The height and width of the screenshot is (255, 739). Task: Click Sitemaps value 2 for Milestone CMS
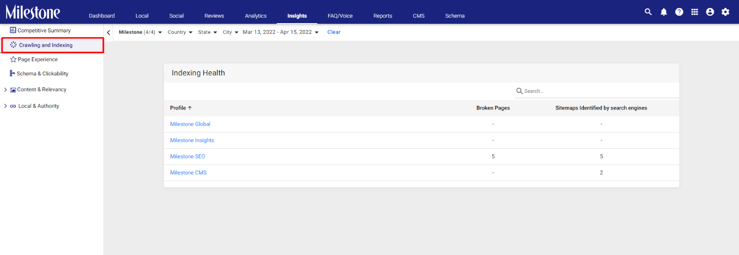click(x=601, y=173)
